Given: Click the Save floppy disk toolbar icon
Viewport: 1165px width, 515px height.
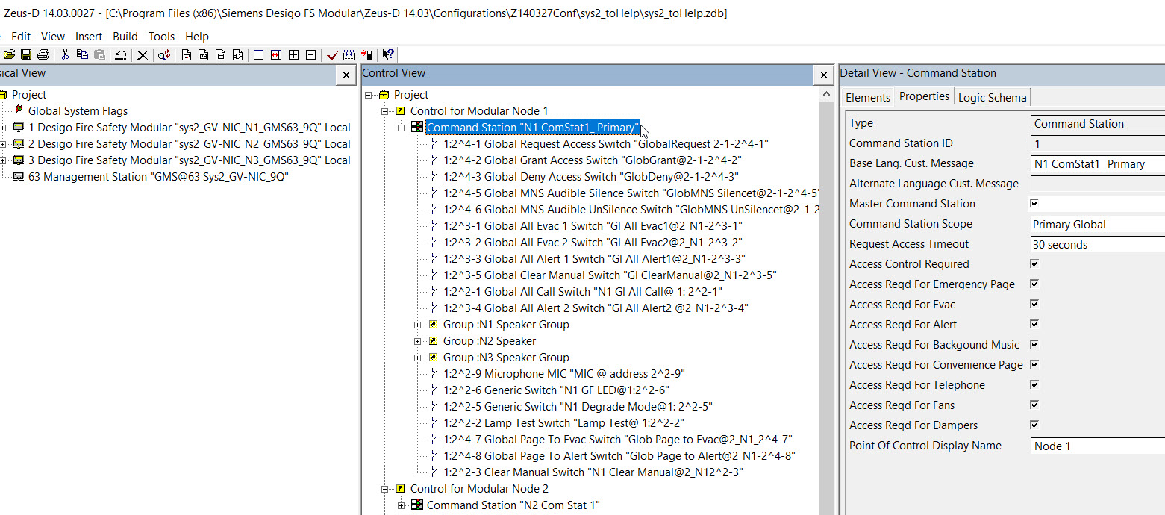Looking at the screenshot, I should tap(26, 55).
